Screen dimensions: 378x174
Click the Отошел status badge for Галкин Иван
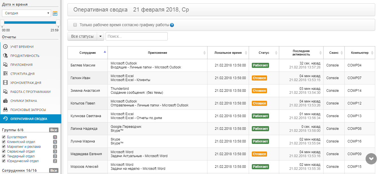[259, 78]
